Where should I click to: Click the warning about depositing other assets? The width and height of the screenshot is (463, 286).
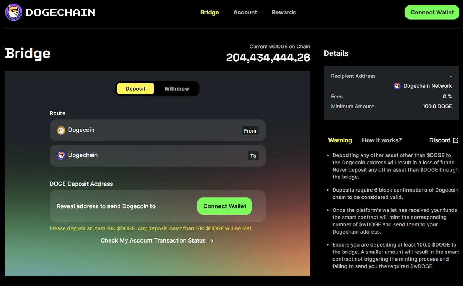tap(395, 166)
